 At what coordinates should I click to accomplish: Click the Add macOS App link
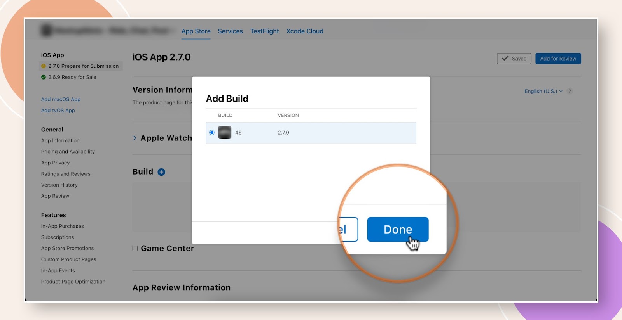61,99
